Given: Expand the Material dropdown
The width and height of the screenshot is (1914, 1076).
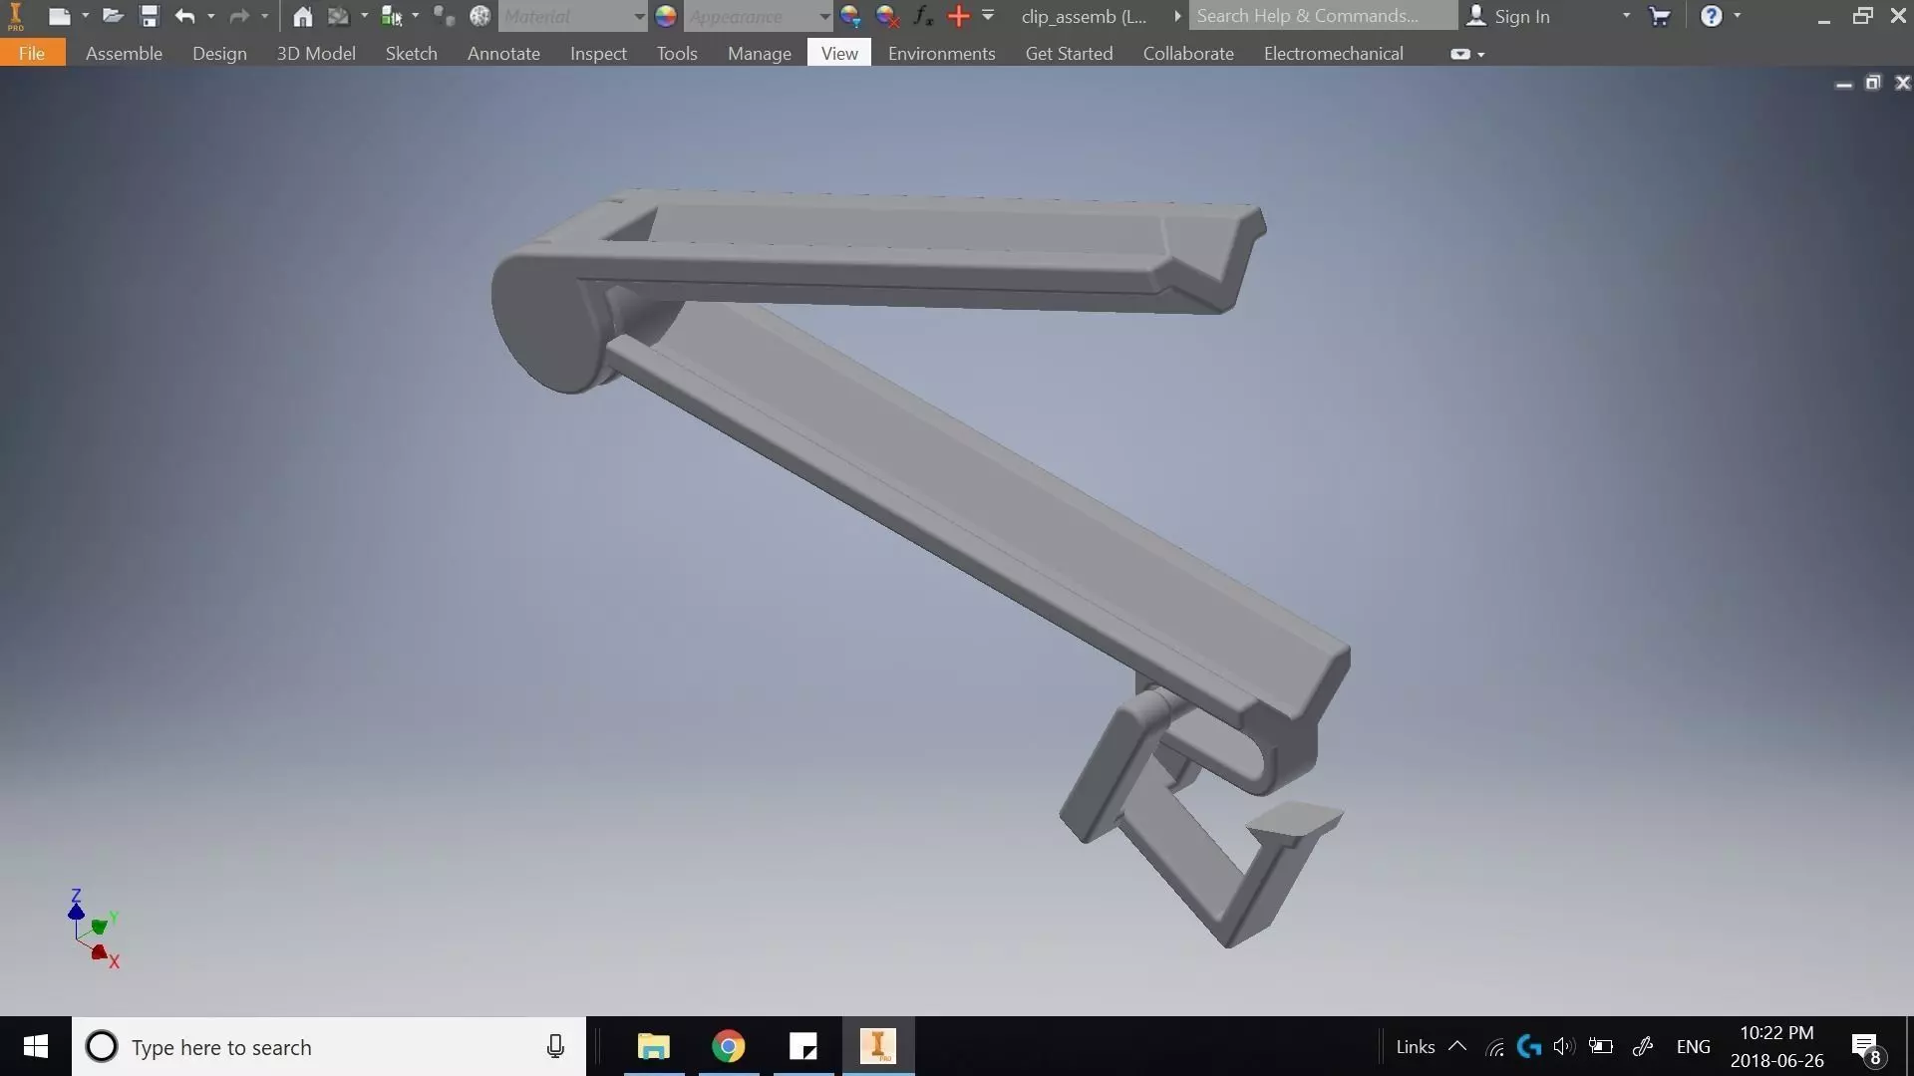Looking at the screenshot, I should coord(639,16).
